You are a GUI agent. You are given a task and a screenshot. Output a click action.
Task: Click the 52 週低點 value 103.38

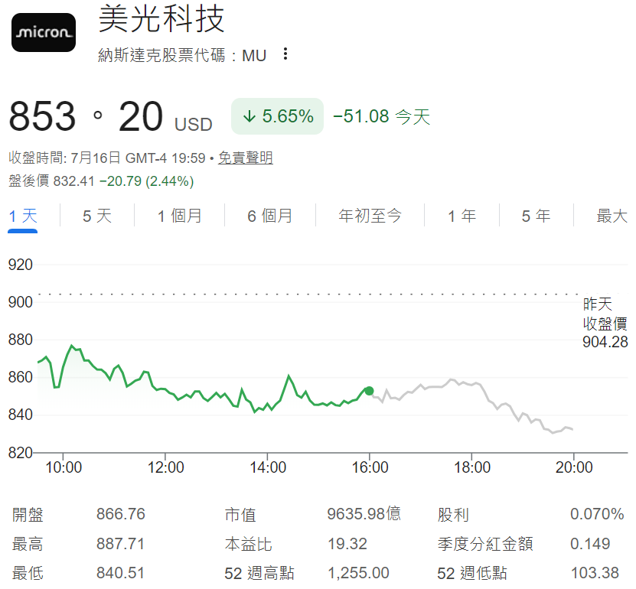pyautogui.click(x=595, y=573)
